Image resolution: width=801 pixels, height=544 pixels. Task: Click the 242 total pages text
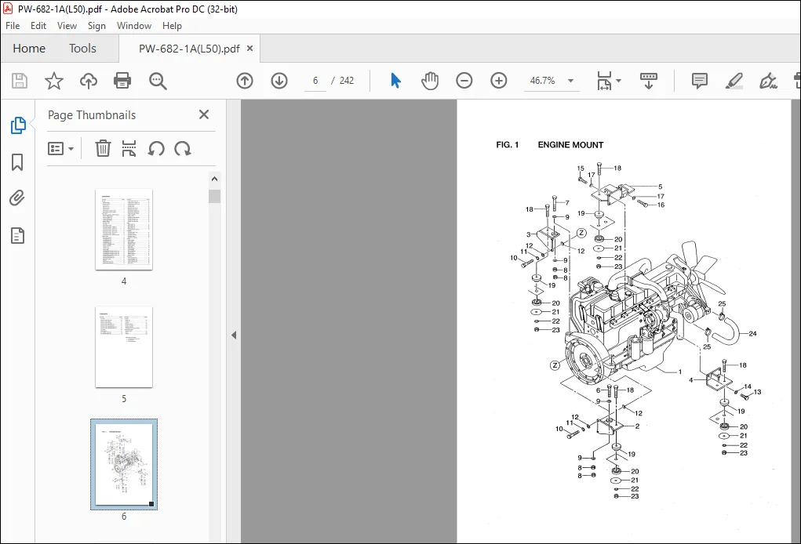pyautogui.click(x=347, y=81)
